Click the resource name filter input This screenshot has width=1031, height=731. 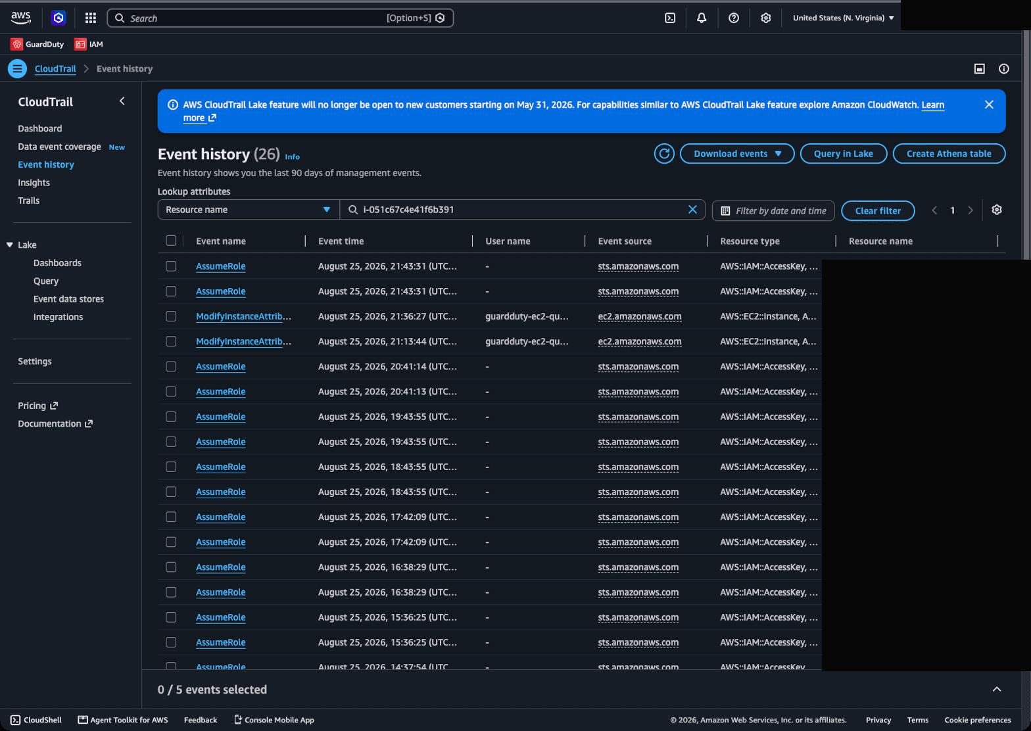(x=522, y=210)
